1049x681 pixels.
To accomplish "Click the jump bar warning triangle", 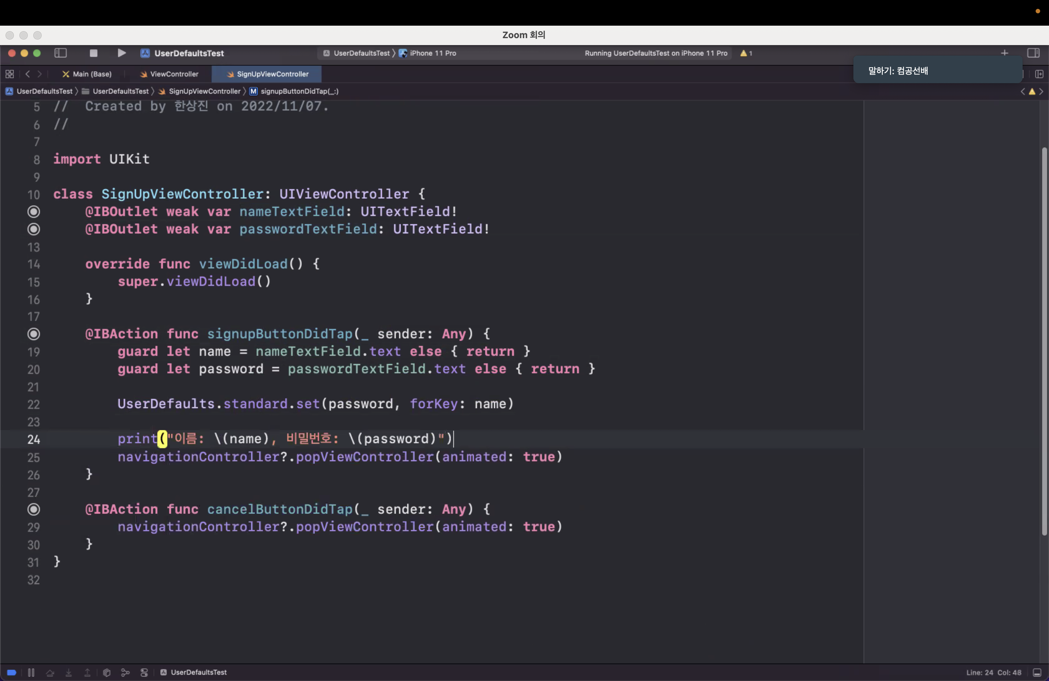I will pyautogui.click(x=1032, y=91).
